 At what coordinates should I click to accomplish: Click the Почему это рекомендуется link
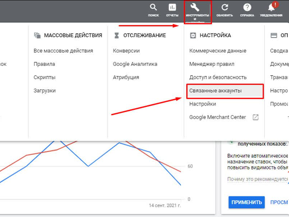coord(257,179)
